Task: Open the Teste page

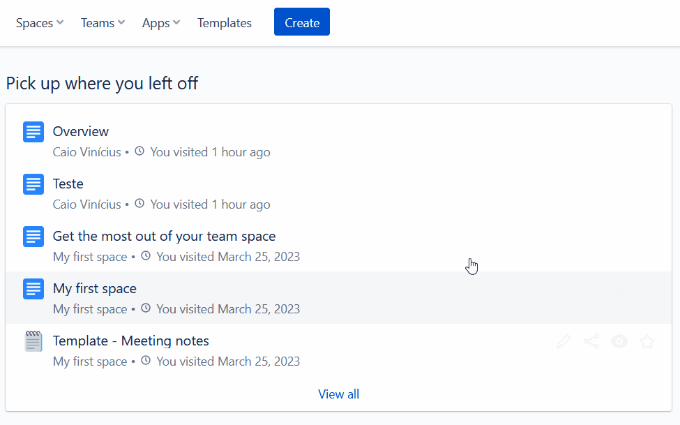Action: (x=68, y=184)
